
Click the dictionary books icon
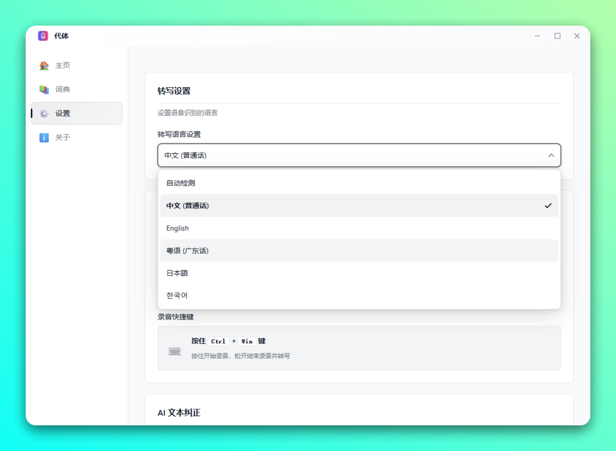point(44,89)
